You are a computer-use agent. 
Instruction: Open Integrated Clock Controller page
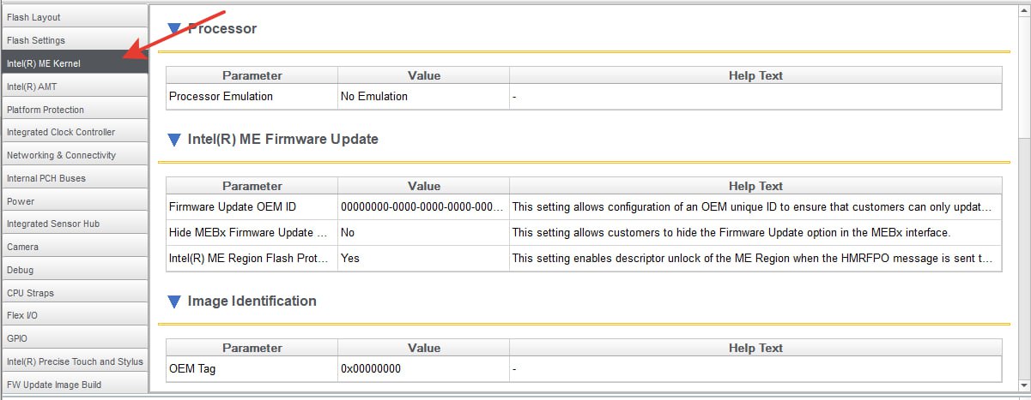(74, 132)
